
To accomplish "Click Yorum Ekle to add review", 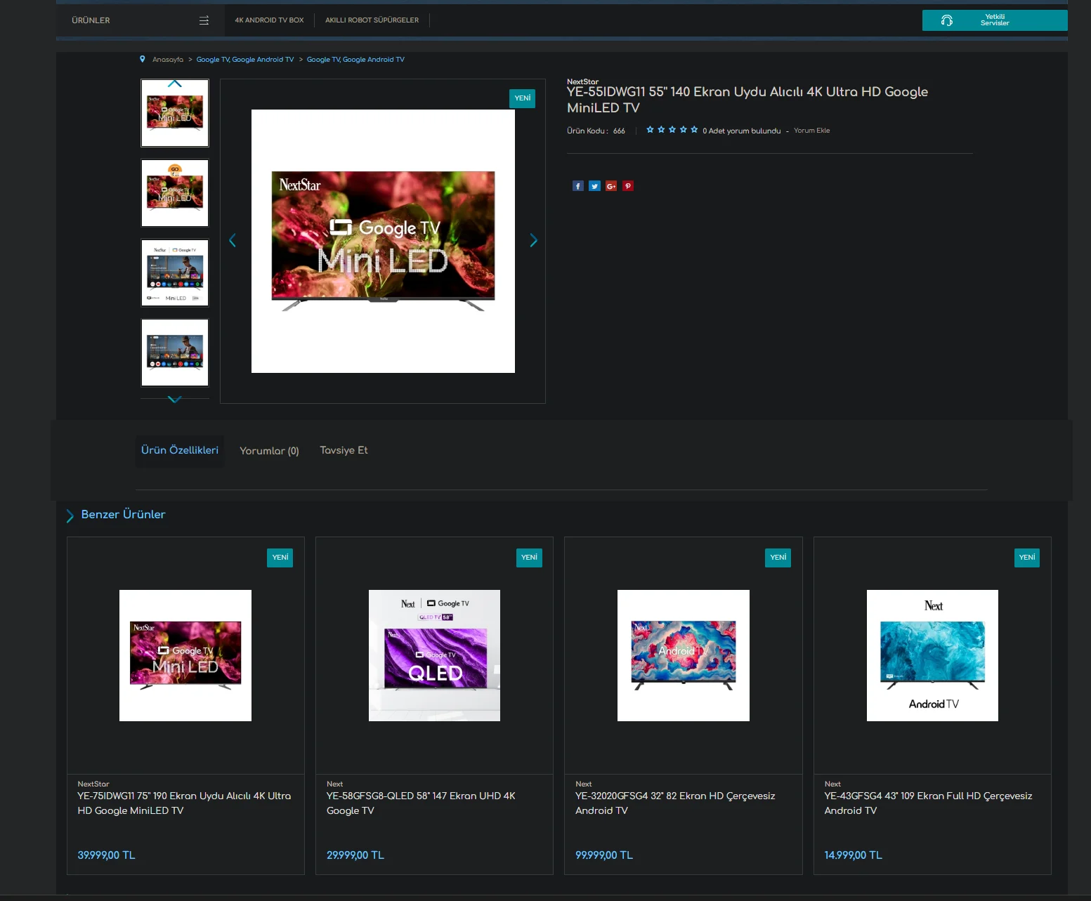I will tap(811, 131).
